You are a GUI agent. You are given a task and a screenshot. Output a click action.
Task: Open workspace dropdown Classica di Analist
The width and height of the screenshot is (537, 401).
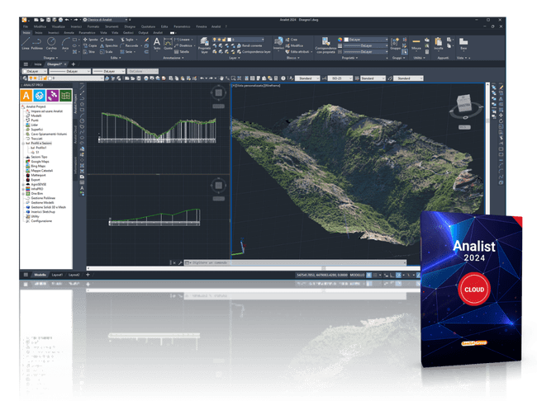(106, 20)
